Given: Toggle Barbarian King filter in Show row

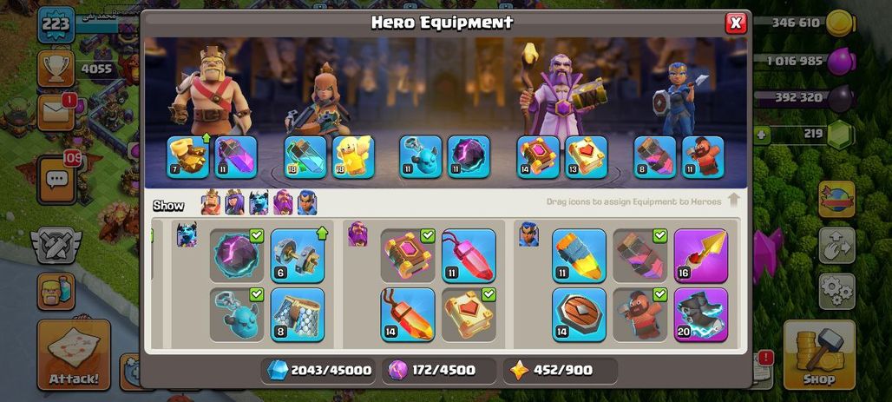Looking at the screenshot, I should click(x=211, y=202).
